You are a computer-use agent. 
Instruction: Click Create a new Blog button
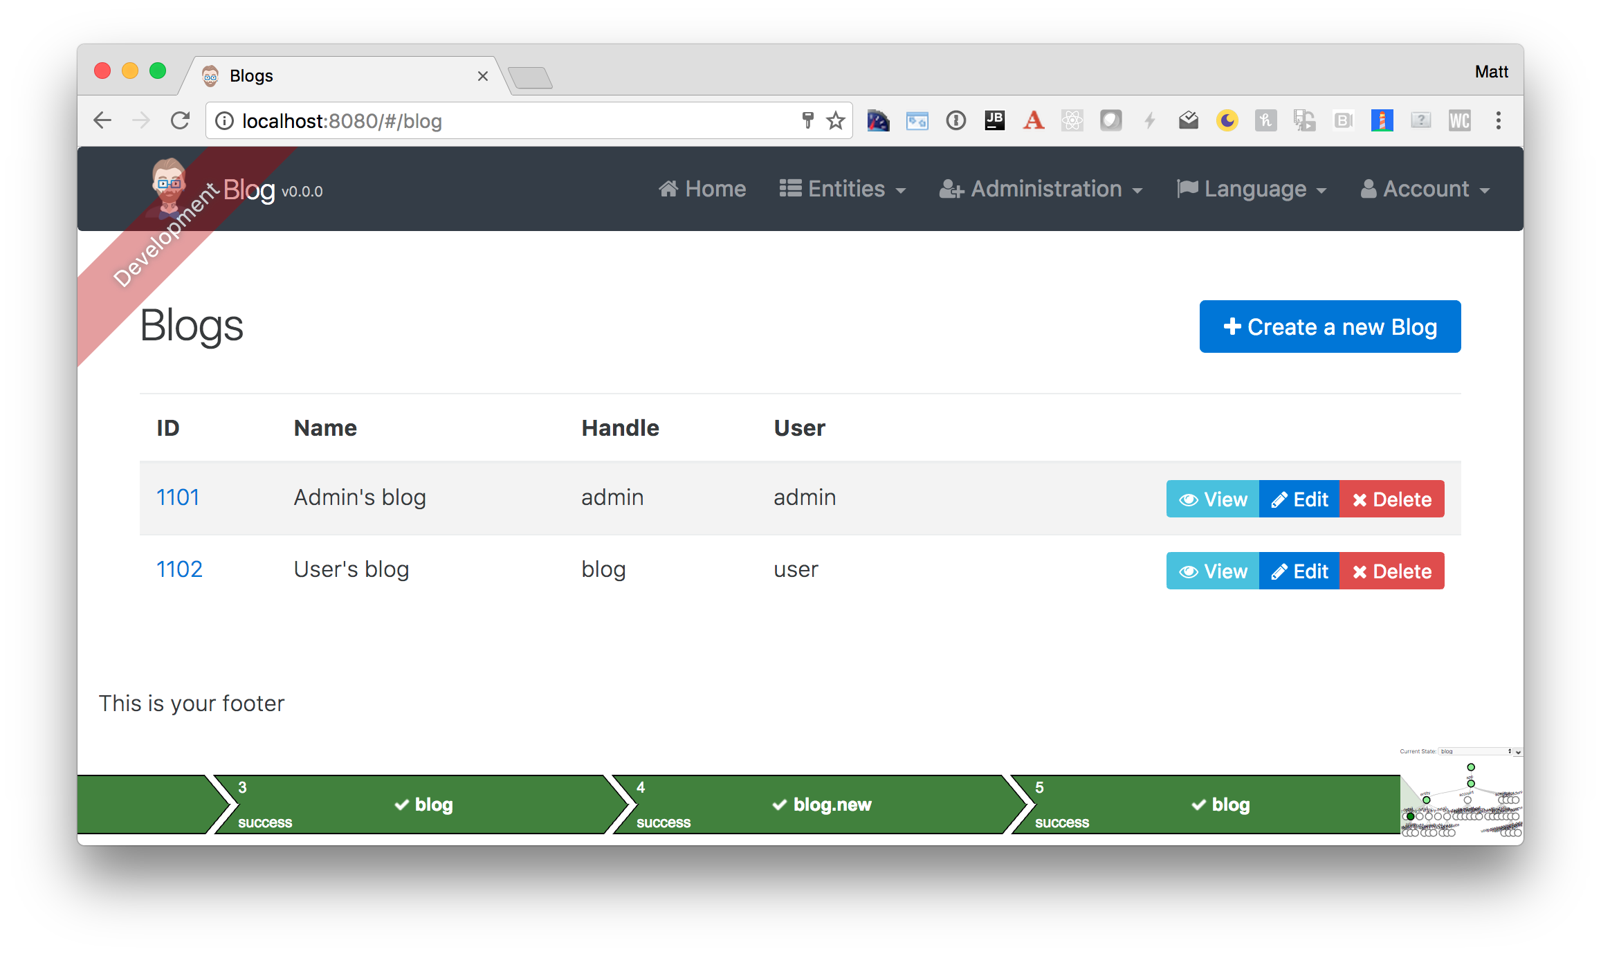pos(1329,327)
